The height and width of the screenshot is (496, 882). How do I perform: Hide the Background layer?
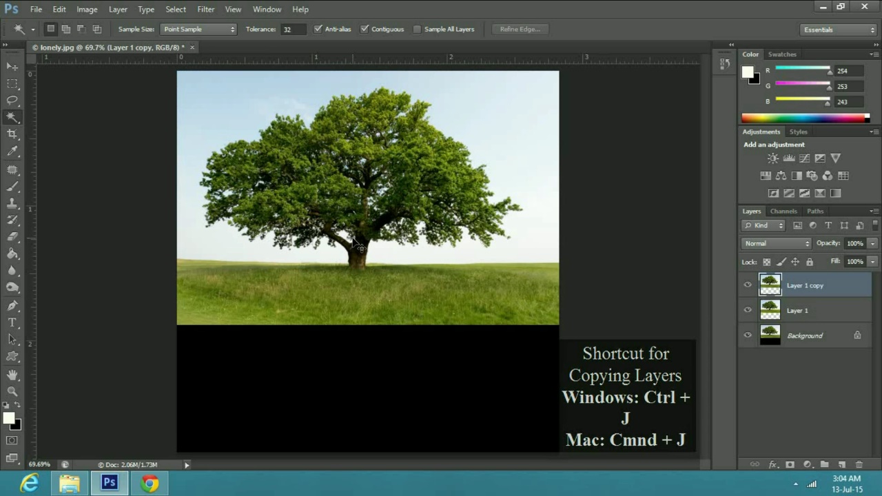[x=748, y=335]
